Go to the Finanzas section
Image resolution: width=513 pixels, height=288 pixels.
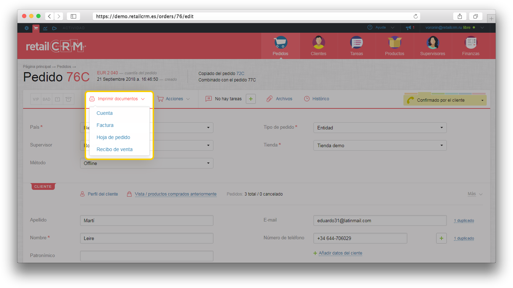(x=471, y=46)
